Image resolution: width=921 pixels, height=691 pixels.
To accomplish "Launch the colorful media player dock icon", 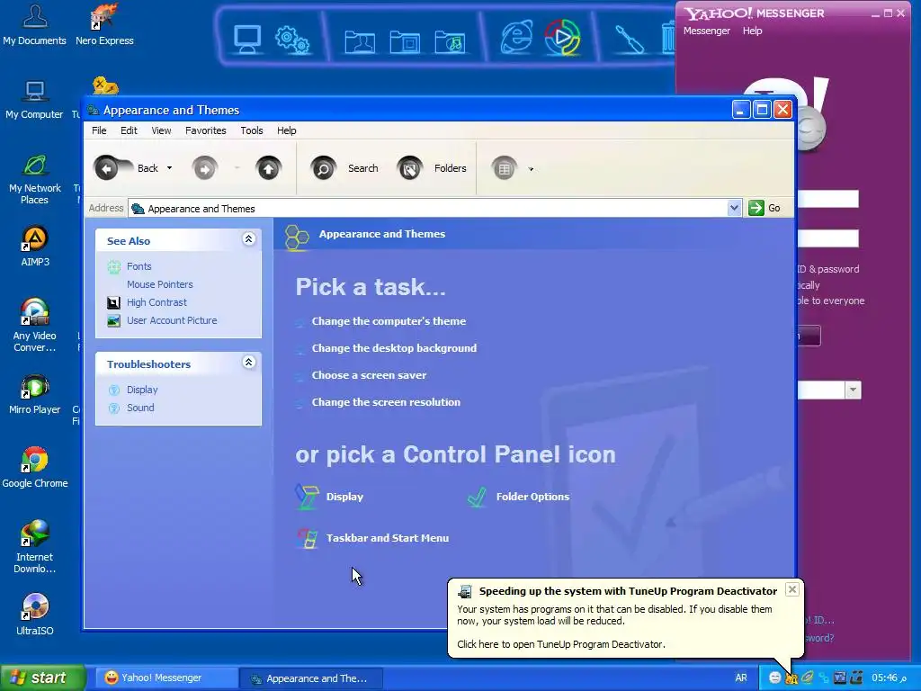I will pos(562,37).
